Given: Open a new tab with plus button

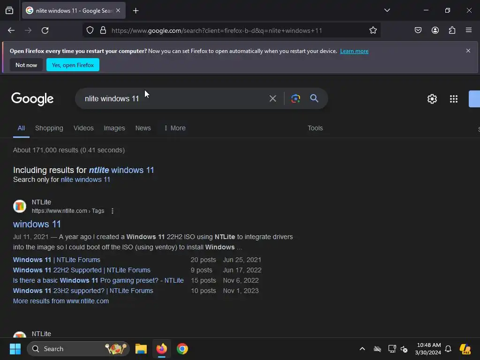Looking at the screenshot, I should pyautogui.click(x=135, y=11).
